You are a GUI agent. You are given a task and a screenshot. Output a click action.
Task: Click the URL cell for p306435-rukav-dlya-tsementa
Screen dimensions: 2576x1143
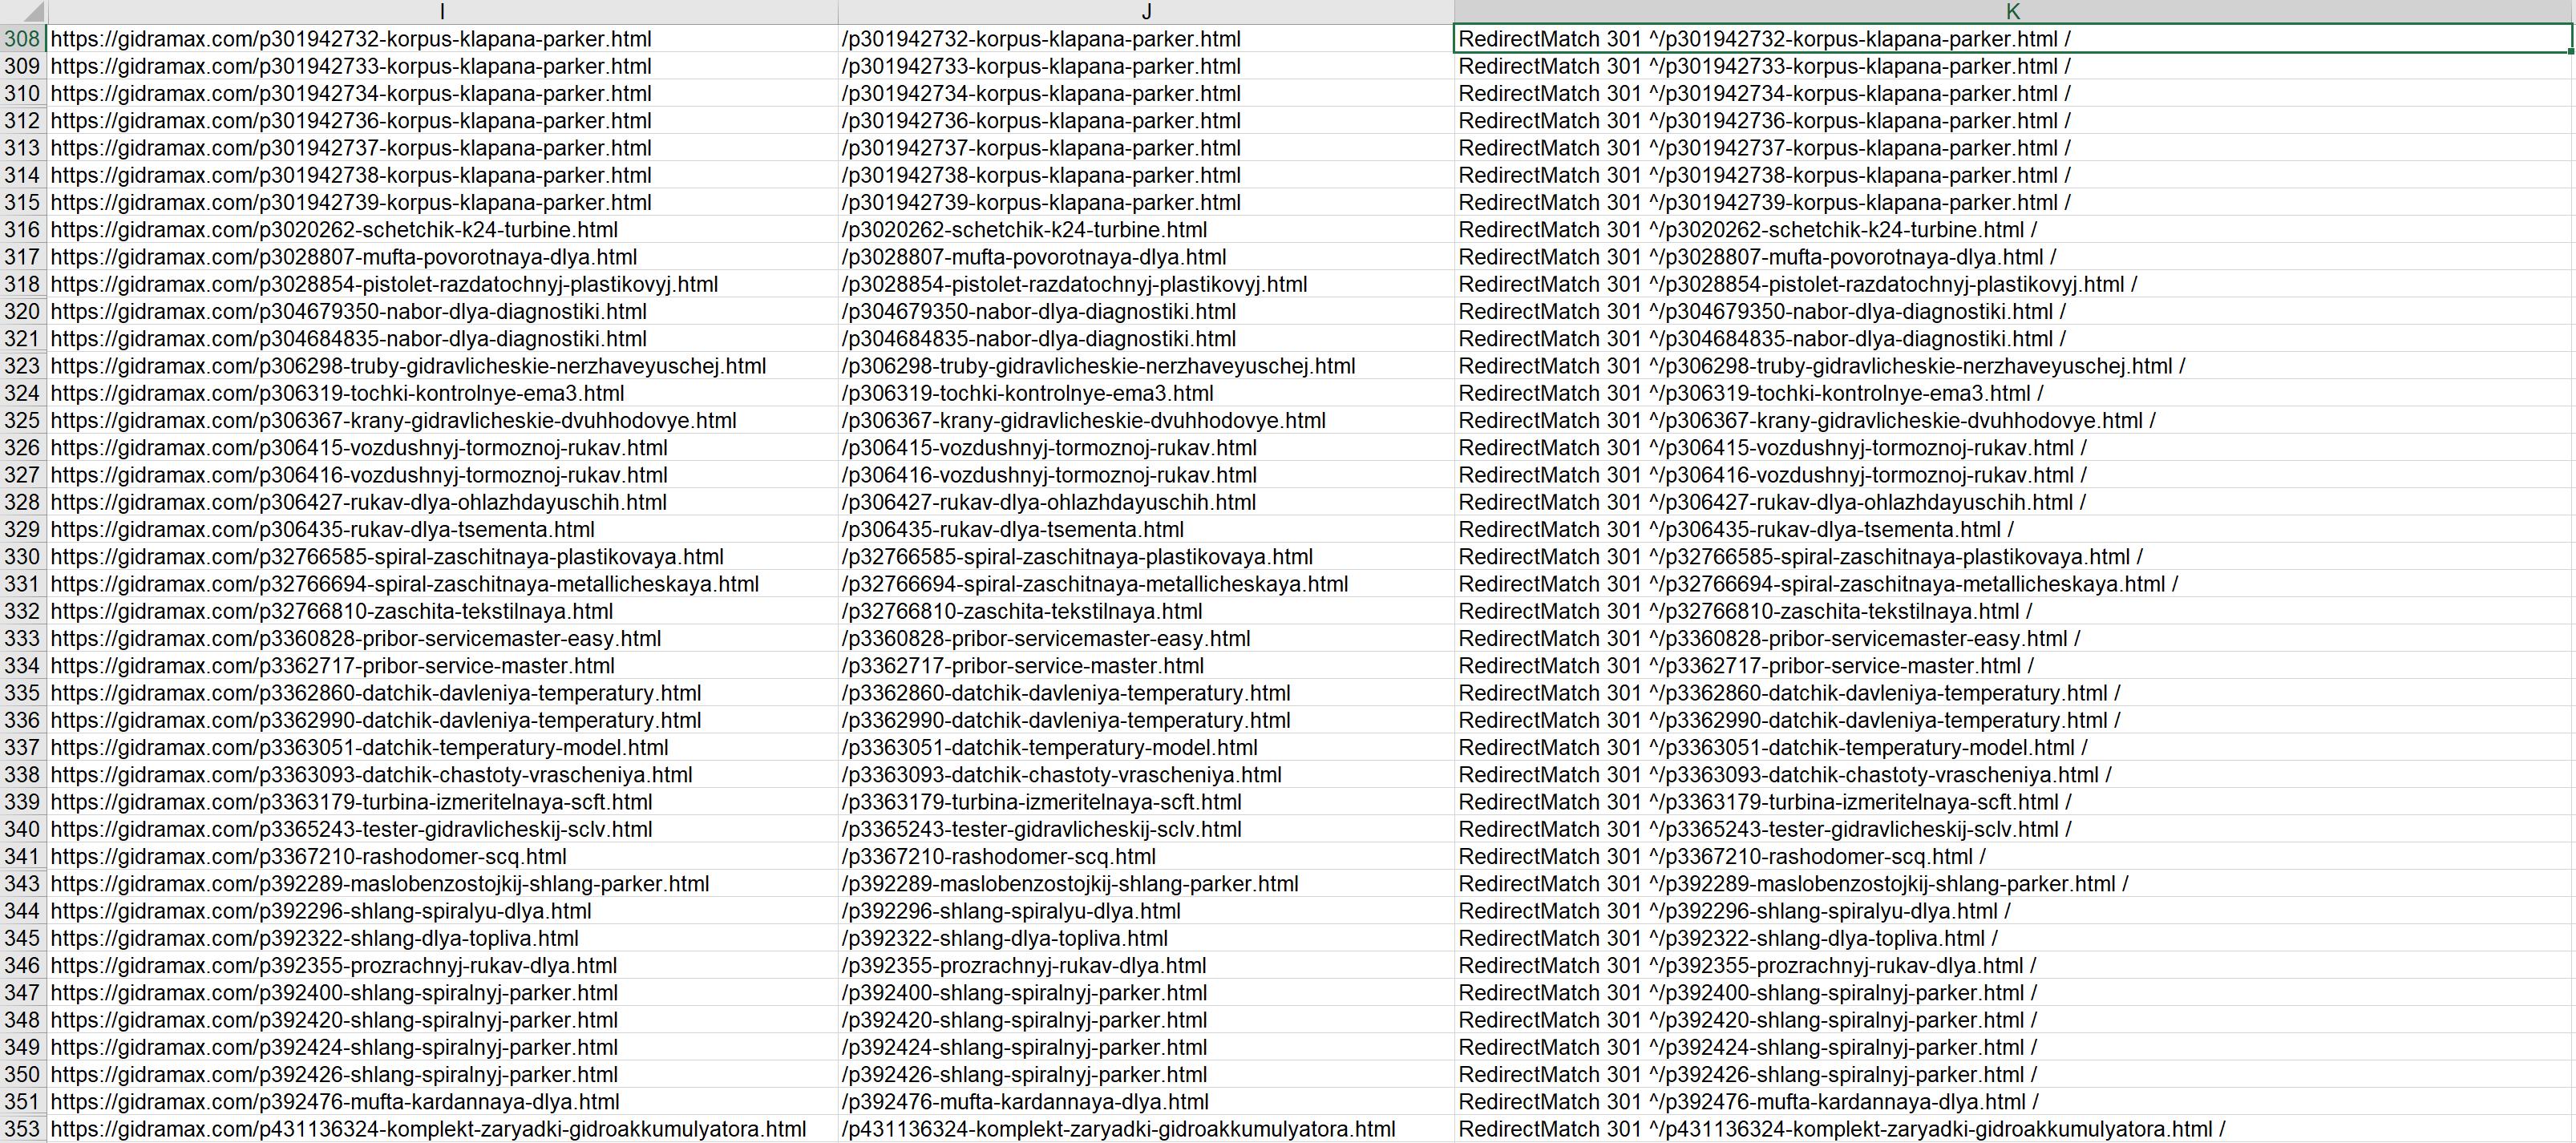322,530
